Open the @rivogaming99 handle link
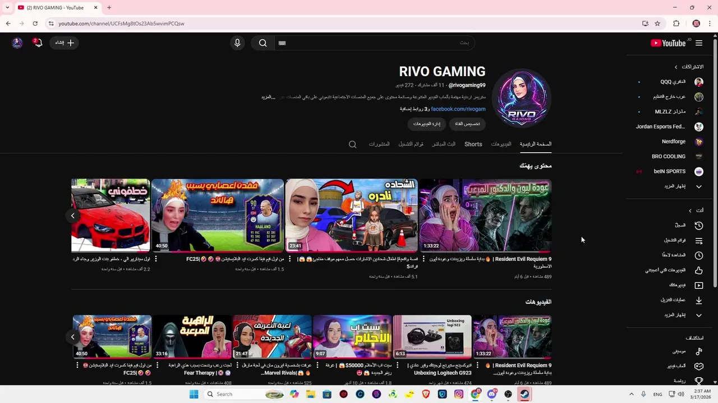Image resolution: width=718 pixels, height=403 pixels. (467, 85)
